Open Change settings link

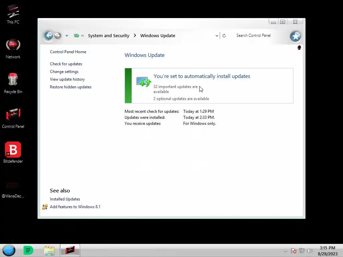click(64, 72)
